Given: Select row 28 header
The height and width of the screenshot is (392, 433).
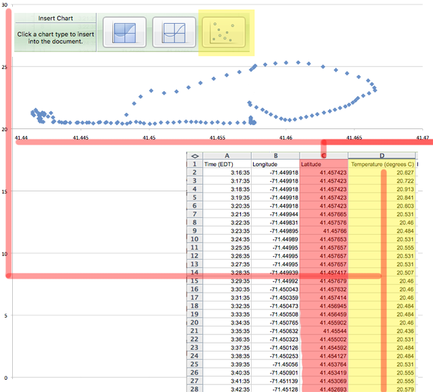Looking at the screenshot, I should pos(195,389).
